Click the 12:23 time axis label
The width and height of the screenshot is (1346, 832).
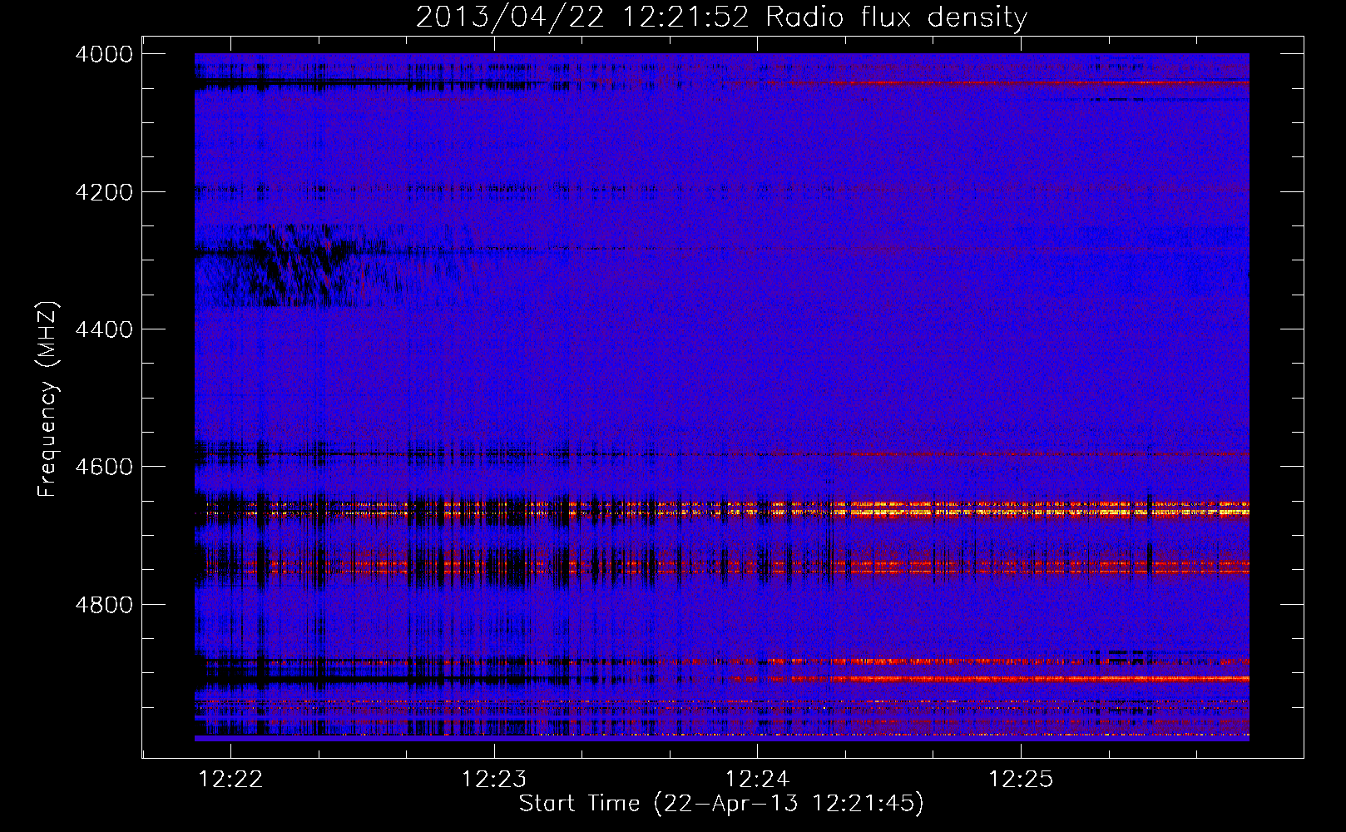(x=494, y=780)
